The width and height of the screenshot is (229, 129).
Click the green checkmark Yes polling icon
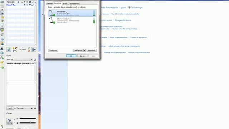coord(29,48)
